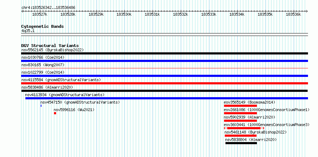Screen dimensions: 318x157
Task: Click the blue nsv1022799 variant bar
Action: tap(164, 76)
